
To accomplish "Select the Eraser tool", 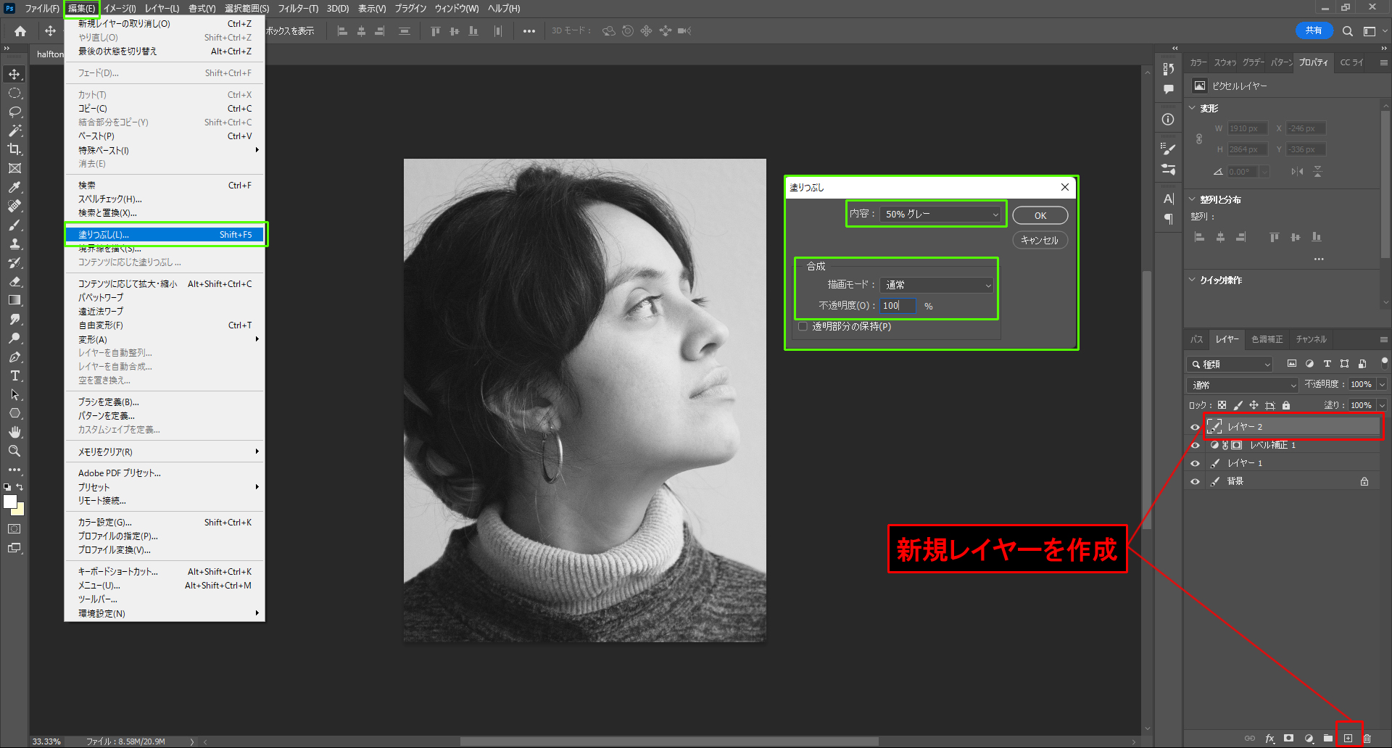I will (14, 281).
